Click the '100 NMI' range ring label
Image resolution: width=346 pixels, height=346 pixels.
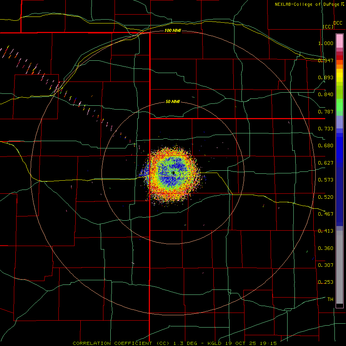tap(173, 30)
